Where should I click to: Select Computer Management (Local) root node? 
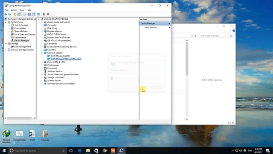(22, 19)
